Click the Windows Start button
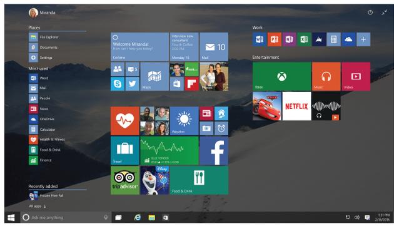The width and height of the screenshot is (394, 226). pyautogui.click(x=11, y=217)
